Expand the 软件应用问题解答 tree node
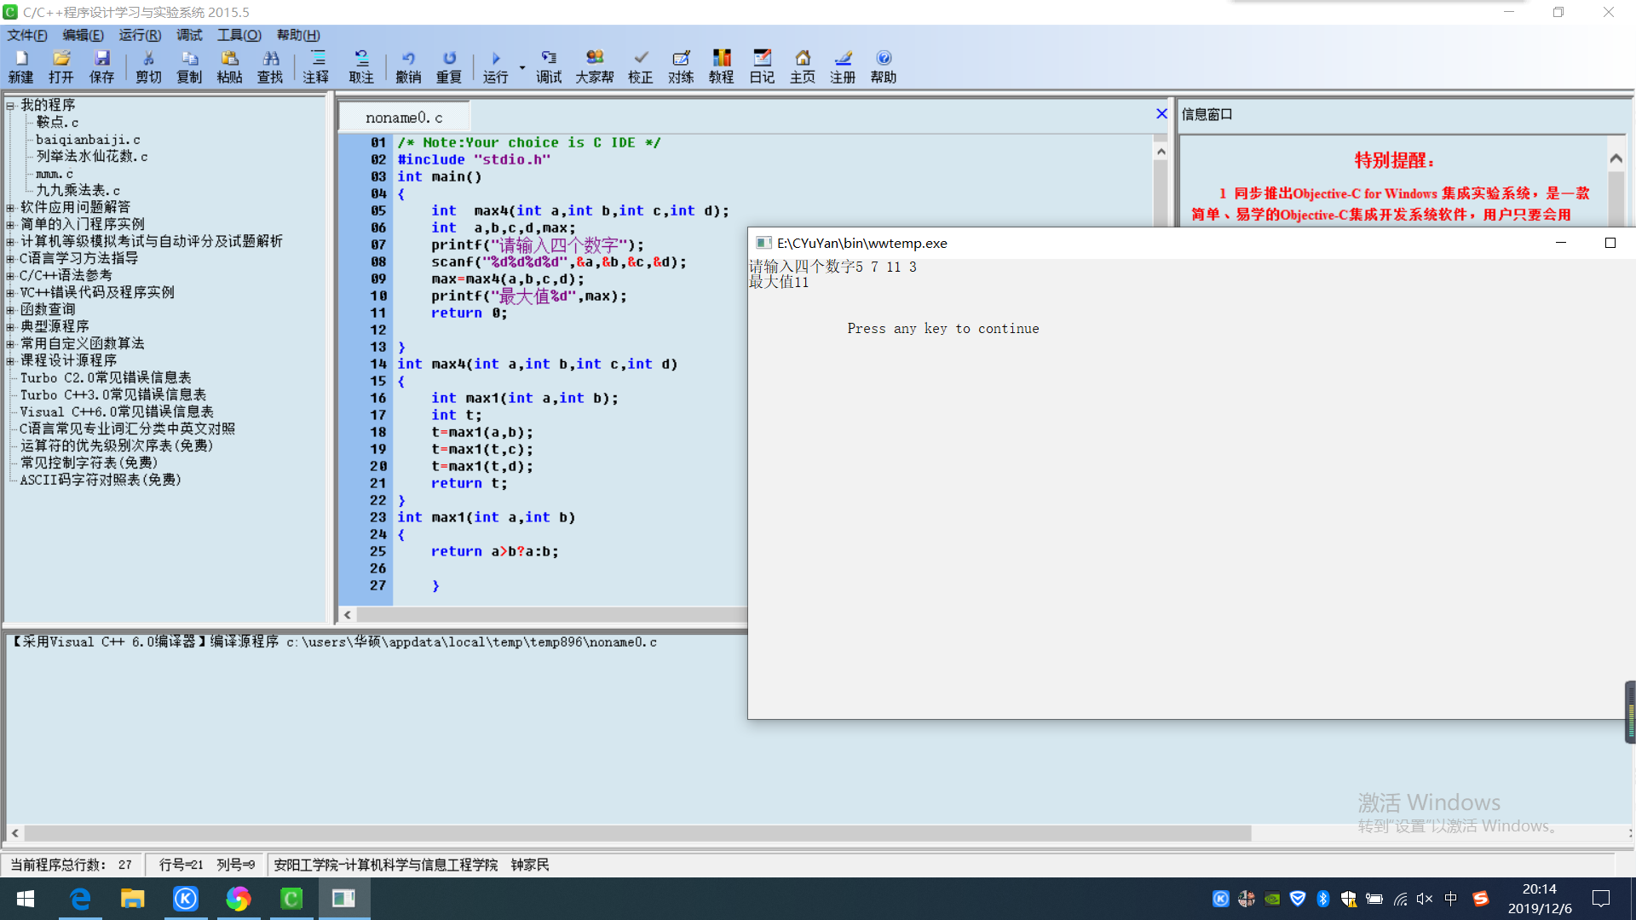Screen dimensions: 1636x920 (x=10, y=208)
